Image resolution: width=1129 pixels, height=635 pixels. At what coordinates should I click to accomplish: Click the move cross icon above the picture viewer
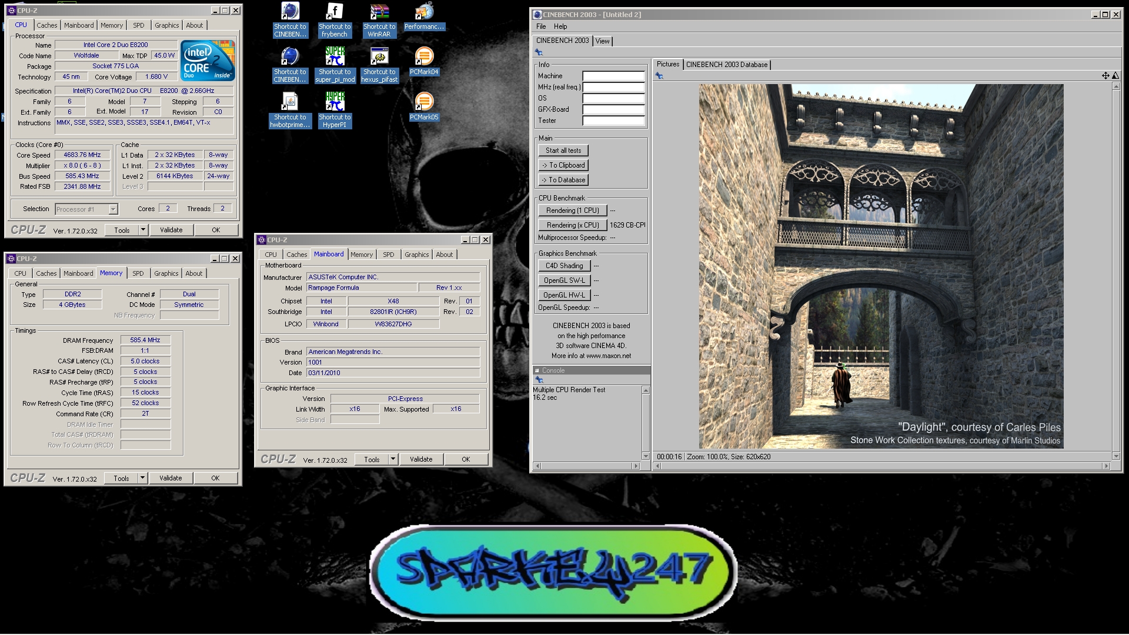(x=1105, y=75)
